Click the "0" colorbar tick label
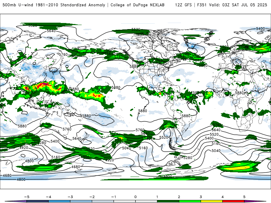The height and width of the screenshot is (203, 271). [135, 197]
